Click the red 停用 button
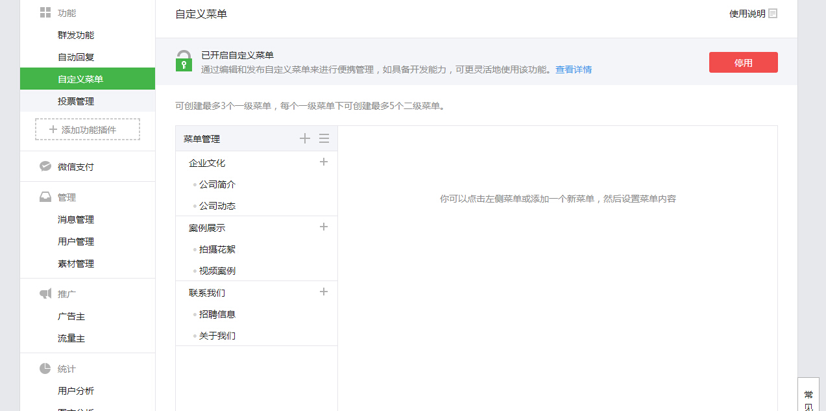Image resolution: width=826 pixels, height=411 pixels. point(743,62)
